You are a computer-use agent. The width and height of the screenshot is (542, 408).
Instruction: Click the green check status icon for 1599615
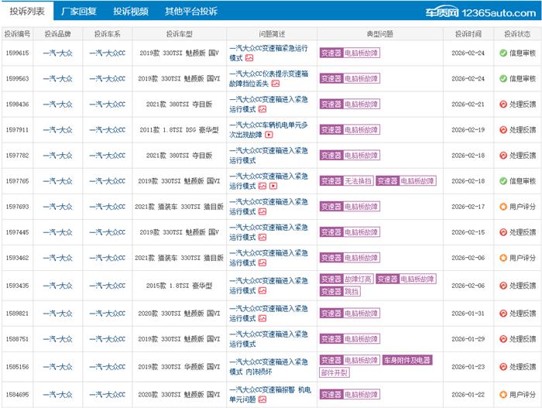(503, 53)
